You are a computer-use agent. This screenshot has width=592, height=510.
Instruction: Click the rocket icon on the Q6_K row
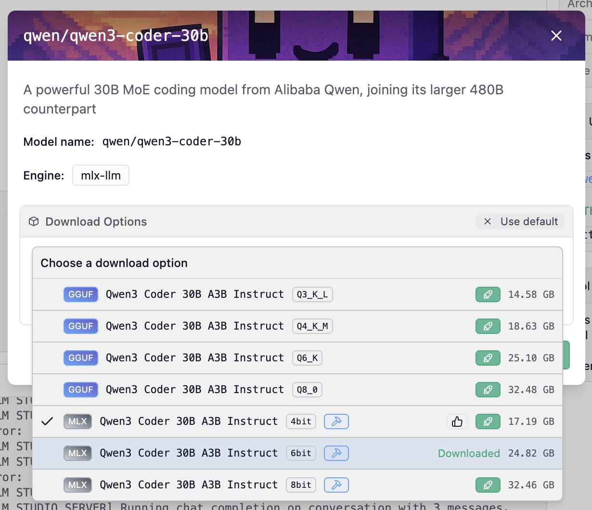point(488,357)
